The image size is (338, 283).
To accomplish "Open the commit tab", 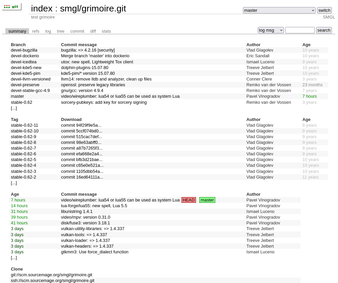I will coord(77,31).
